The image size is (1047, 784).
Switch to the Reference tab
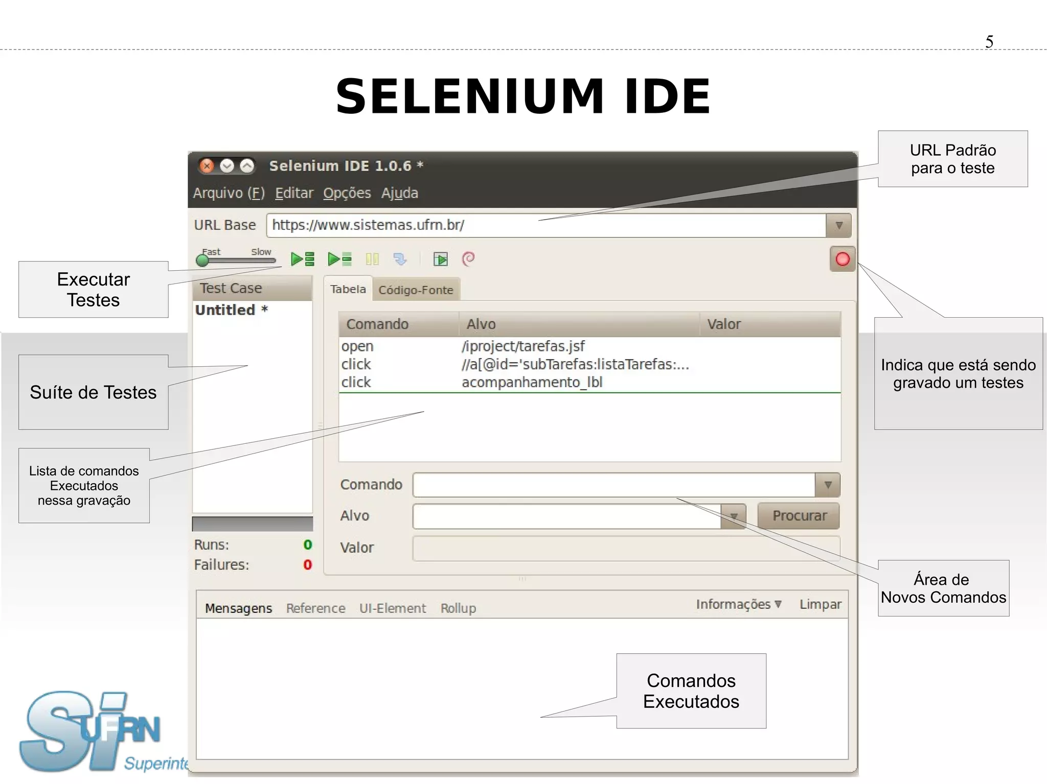(315, 608)
